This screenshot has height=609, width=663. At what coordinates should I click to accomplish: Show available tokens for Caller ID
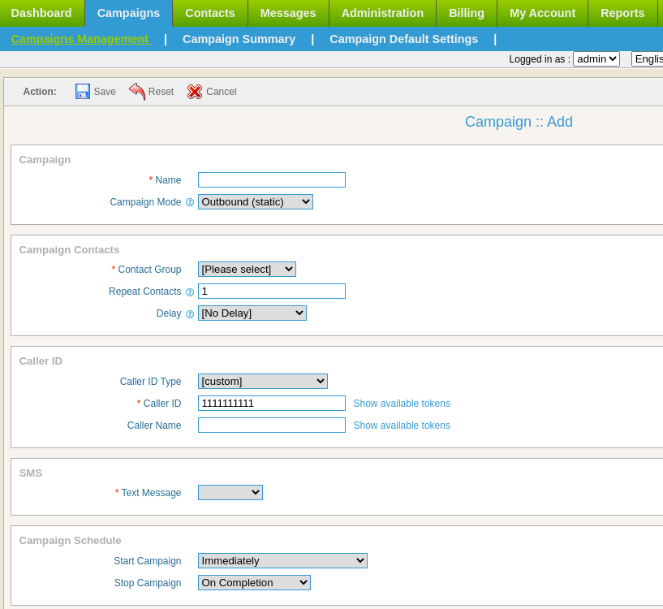[402, 404]
